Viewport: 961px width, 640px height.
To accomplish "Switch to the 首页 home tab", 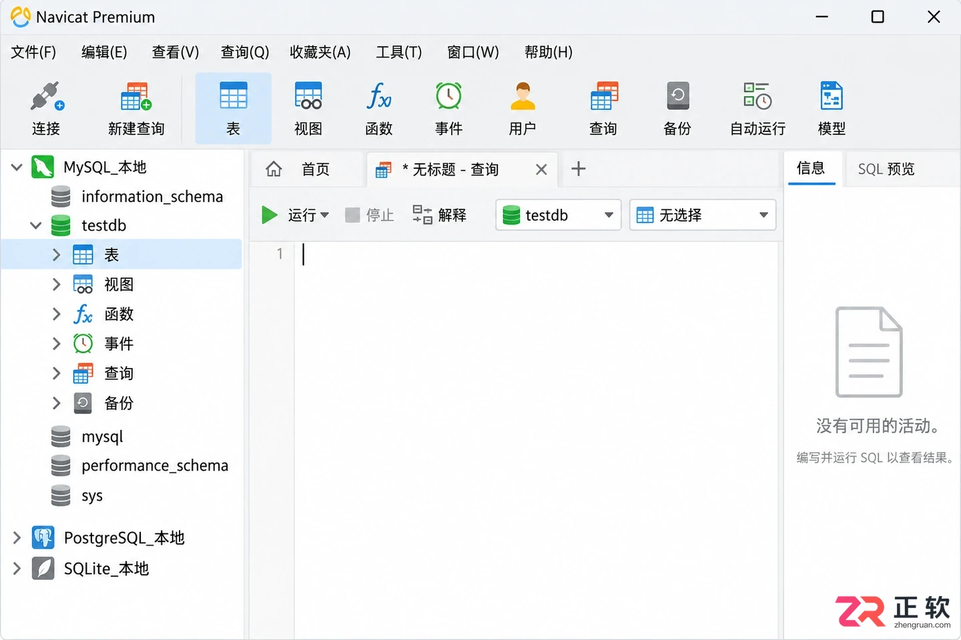I will [306, 169].
